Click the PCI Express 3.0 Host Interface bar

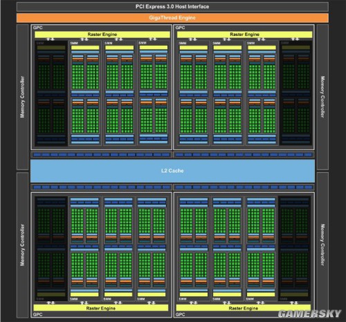click(x=172, y=7)
